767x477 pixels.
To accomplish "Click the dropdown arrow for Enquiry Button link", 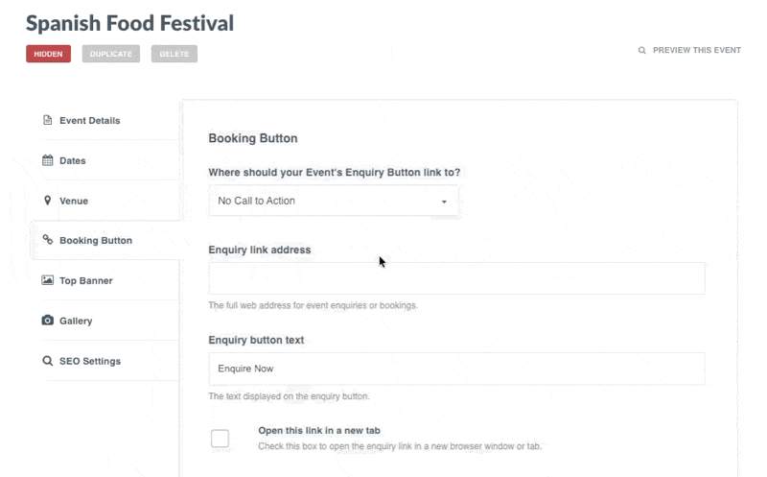I will click(x=444, y=202).
